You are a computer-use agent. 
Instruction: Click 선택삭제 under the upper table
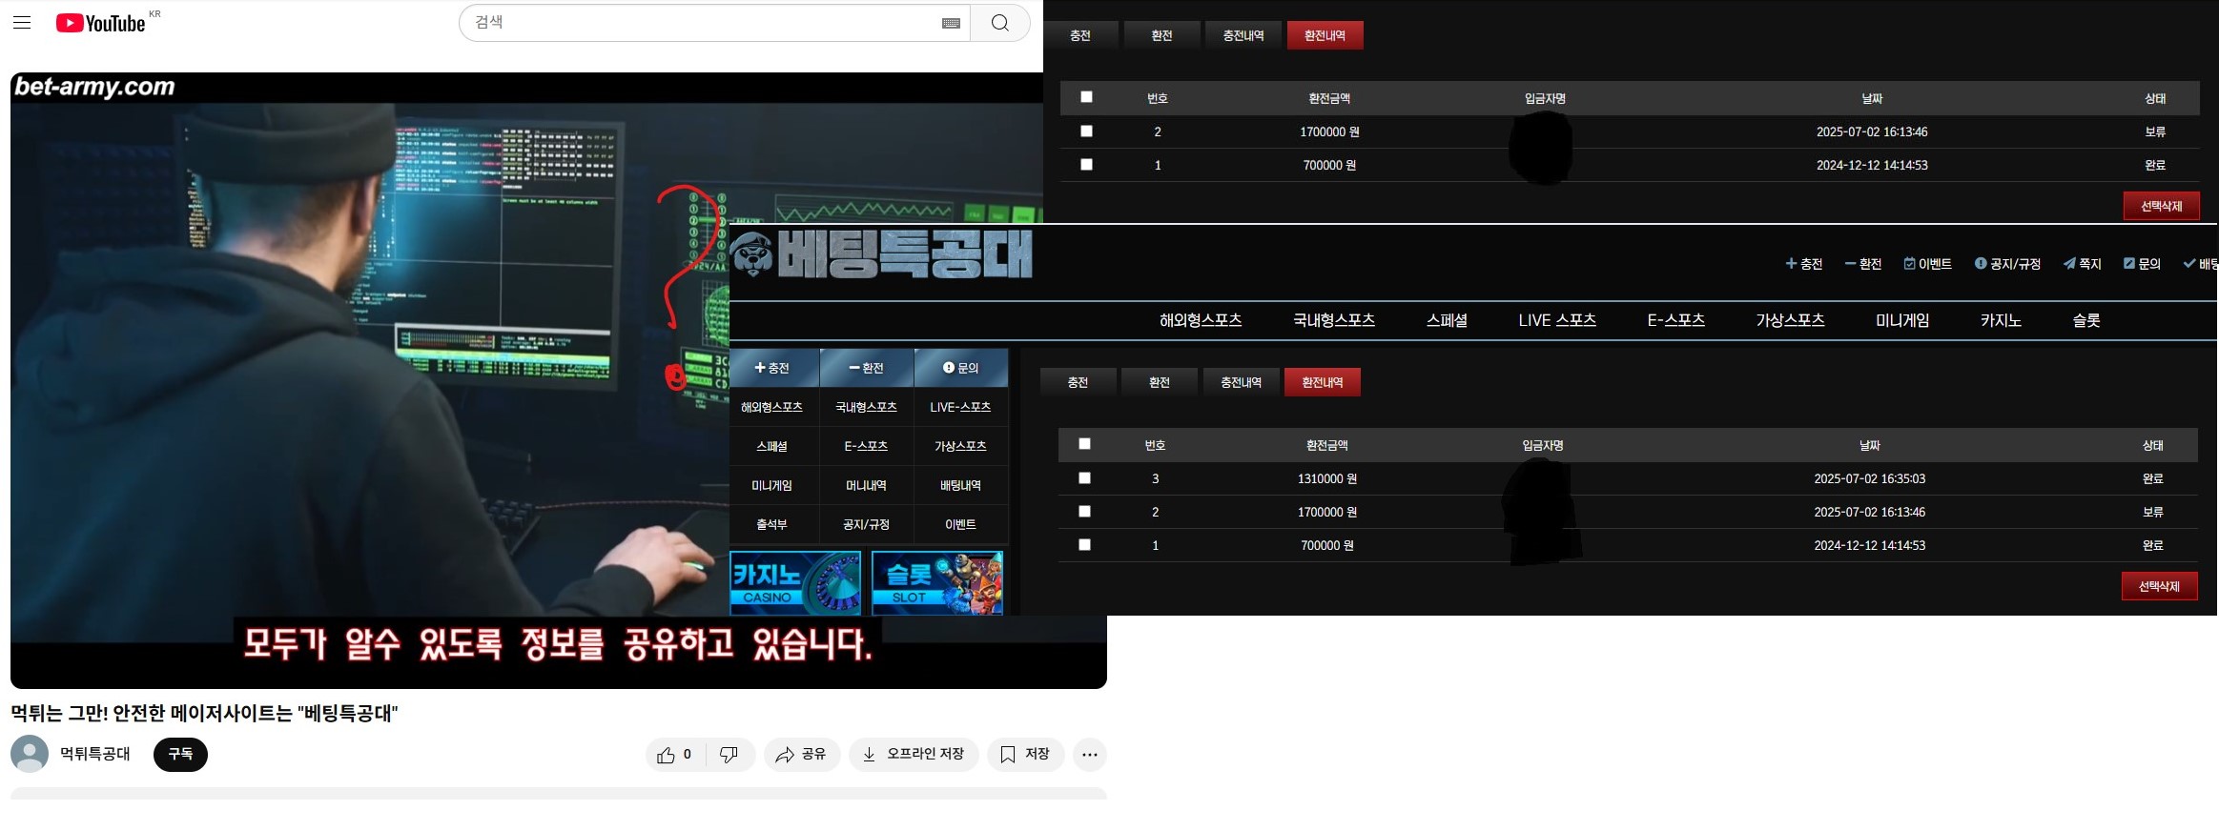[x=2162, y=206]
